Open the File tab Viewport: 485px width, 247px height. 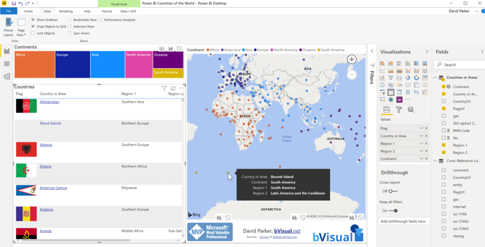(9, 11)
